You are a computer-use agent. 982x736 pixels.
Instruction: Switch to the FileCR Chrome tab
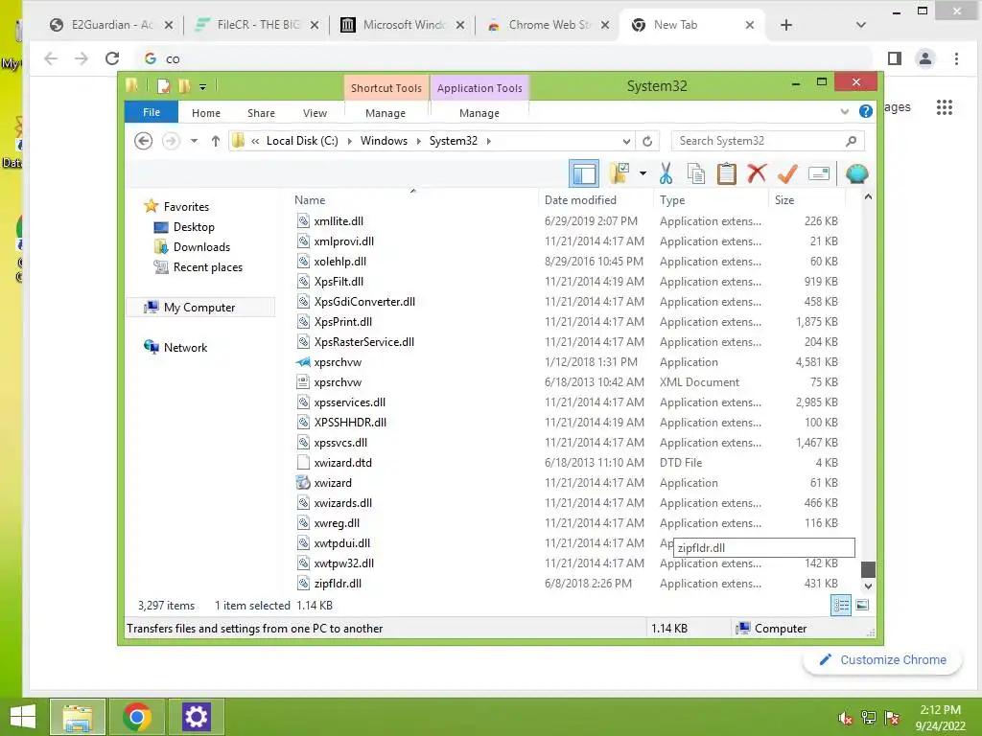pyautogui.click(x=257, y=25)
